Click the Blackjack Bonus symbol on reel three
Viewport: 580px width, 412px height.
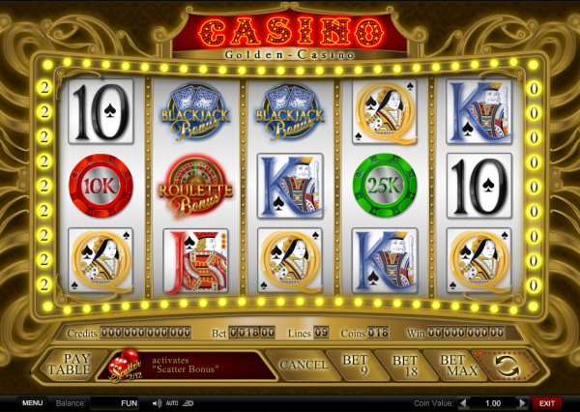tap(290, 112)
